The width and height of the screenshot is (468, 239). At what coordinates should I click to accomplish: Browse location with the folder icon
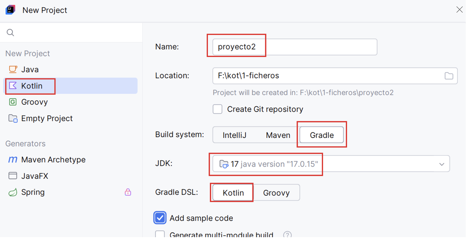click(449, 76)
